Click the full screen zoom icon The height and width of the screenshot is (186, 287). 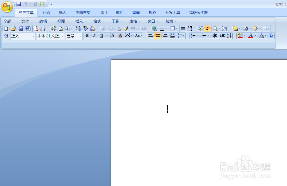tap(225, 29)
